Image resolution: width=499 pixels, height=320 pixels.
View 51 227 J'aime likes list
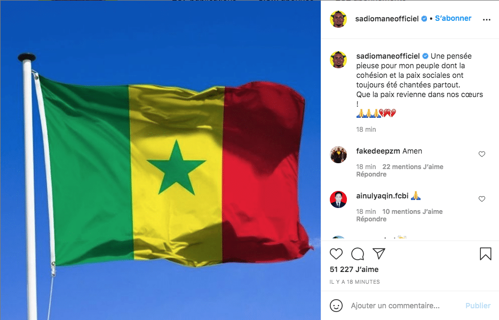(x=354, y=269)
